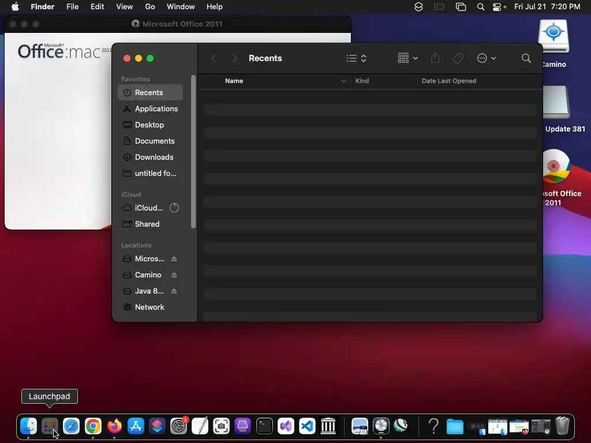Launch Google Chrome from the Dock

coord(93,426)
